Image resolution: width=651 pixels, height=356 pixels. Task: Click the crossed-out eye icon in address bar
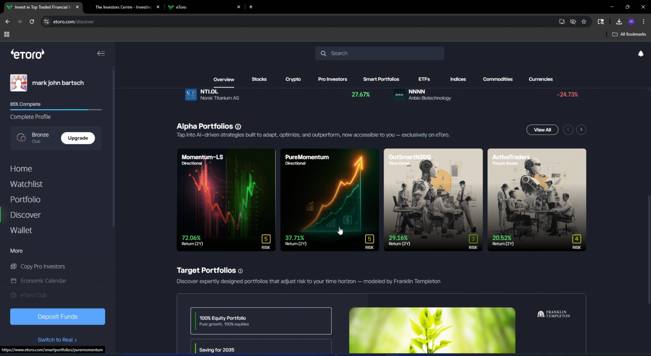573,22
